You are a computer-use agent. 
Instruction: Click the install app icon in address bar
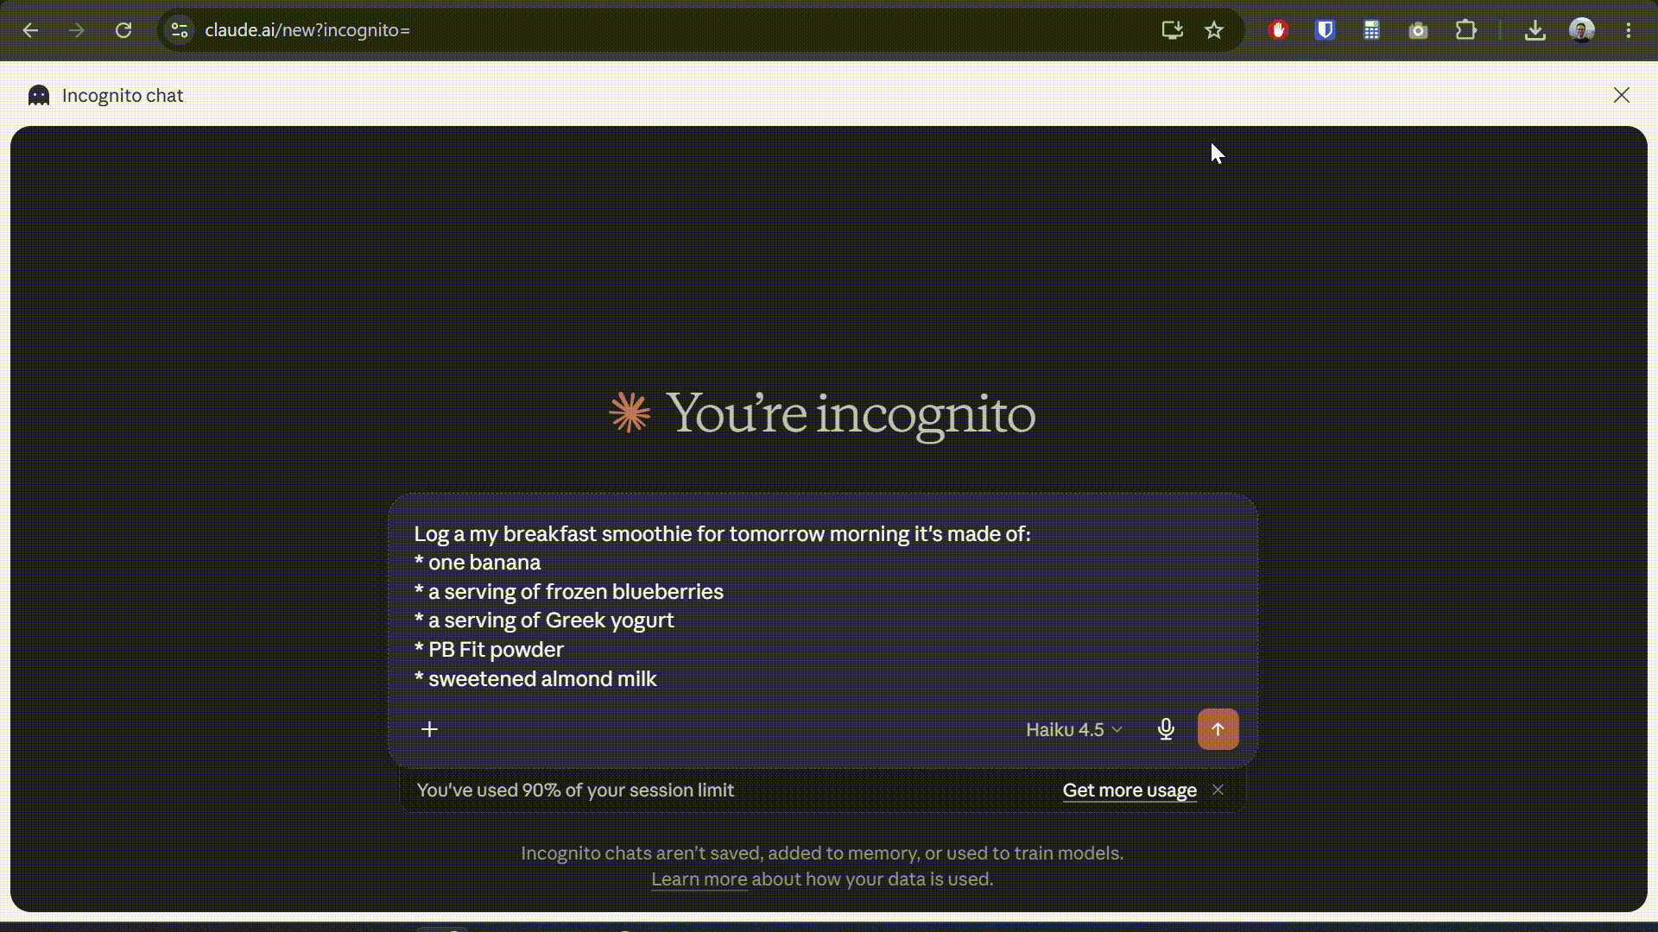[1172, 30]
